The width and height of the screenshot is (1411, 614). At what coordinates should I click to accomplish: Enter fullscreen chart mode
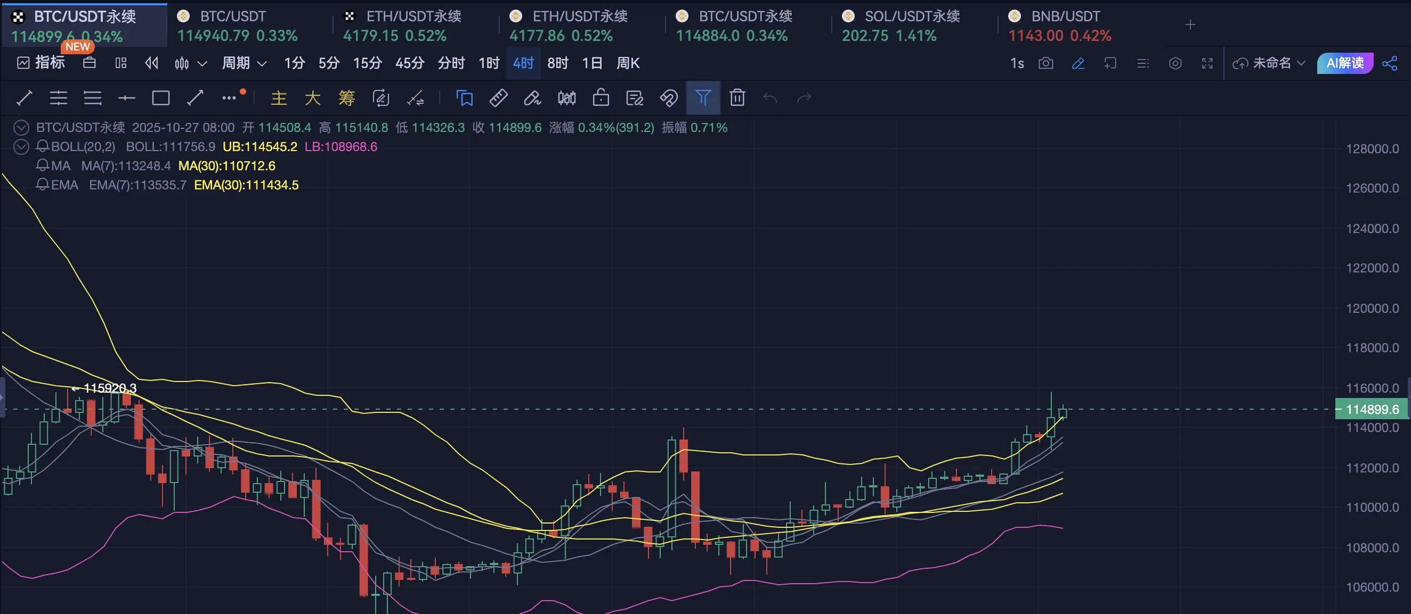coord(1207,63)
